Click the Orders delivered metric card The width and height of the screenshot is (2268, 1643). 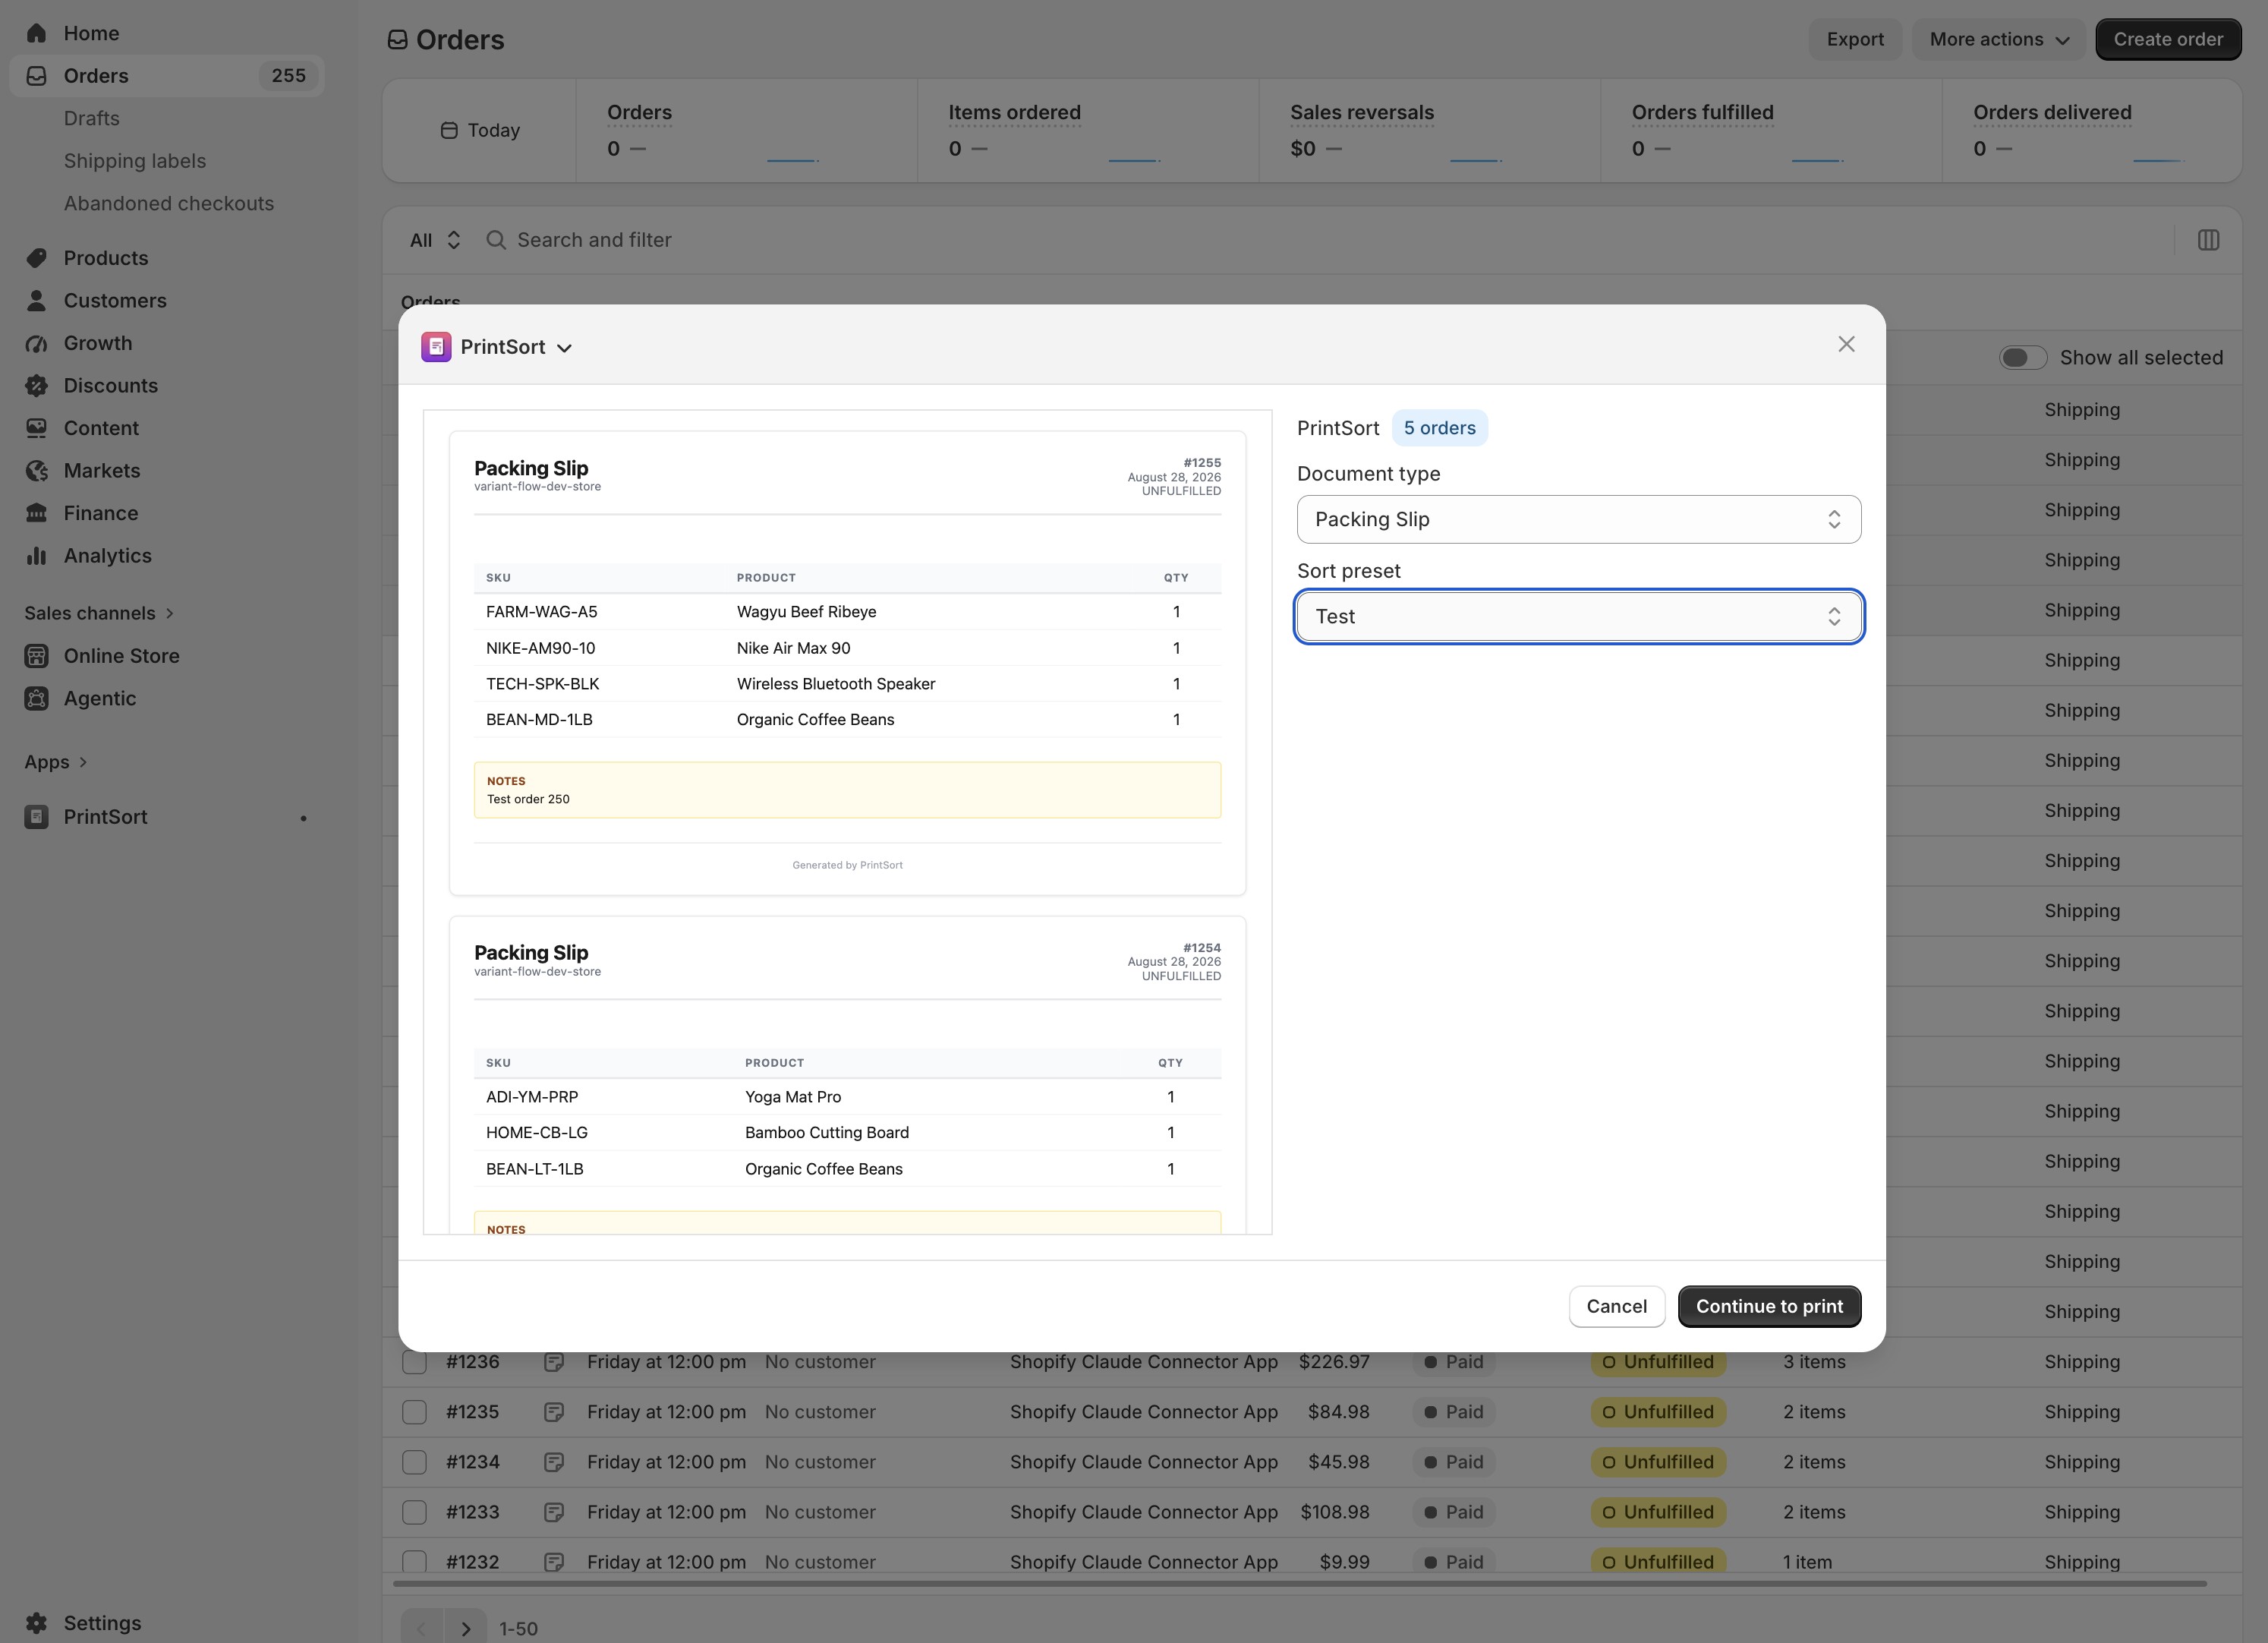(2091, 131)
